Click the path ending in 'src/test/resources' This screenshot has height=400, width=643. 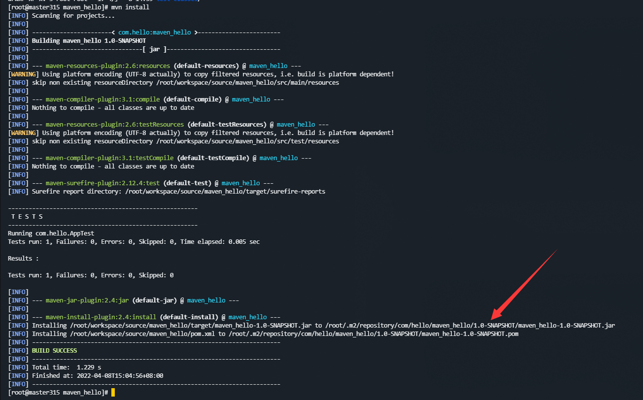[x=247, y=141]
